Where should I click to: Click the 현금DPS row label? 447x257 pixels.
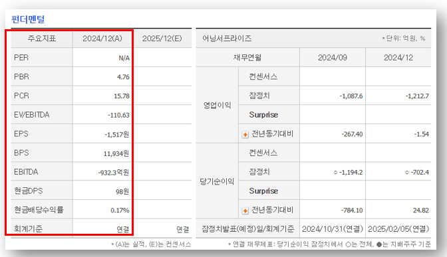click(x=28, y=191)
